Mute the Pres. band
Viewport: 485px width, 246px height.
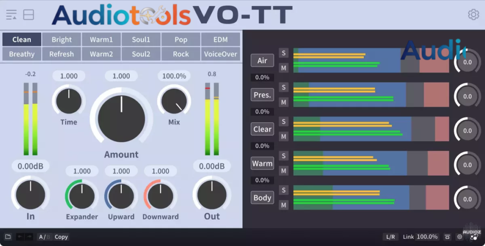[x=284, y=102]
